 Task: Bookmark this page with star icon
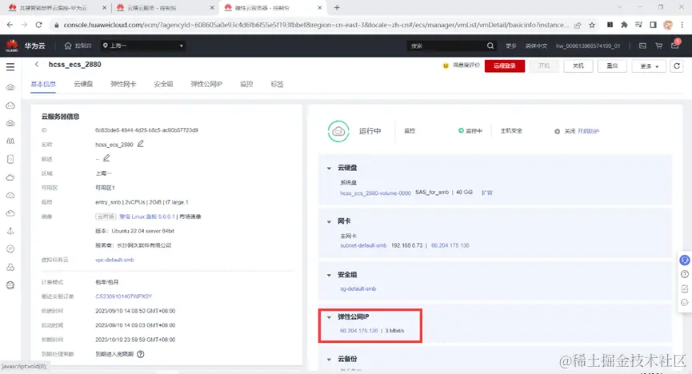pos(592,25)
